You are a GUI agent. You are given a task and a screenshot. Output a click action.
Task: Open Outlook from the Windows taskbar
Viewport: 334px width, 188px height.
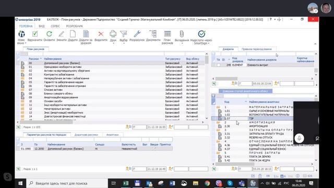coord(149,183)
